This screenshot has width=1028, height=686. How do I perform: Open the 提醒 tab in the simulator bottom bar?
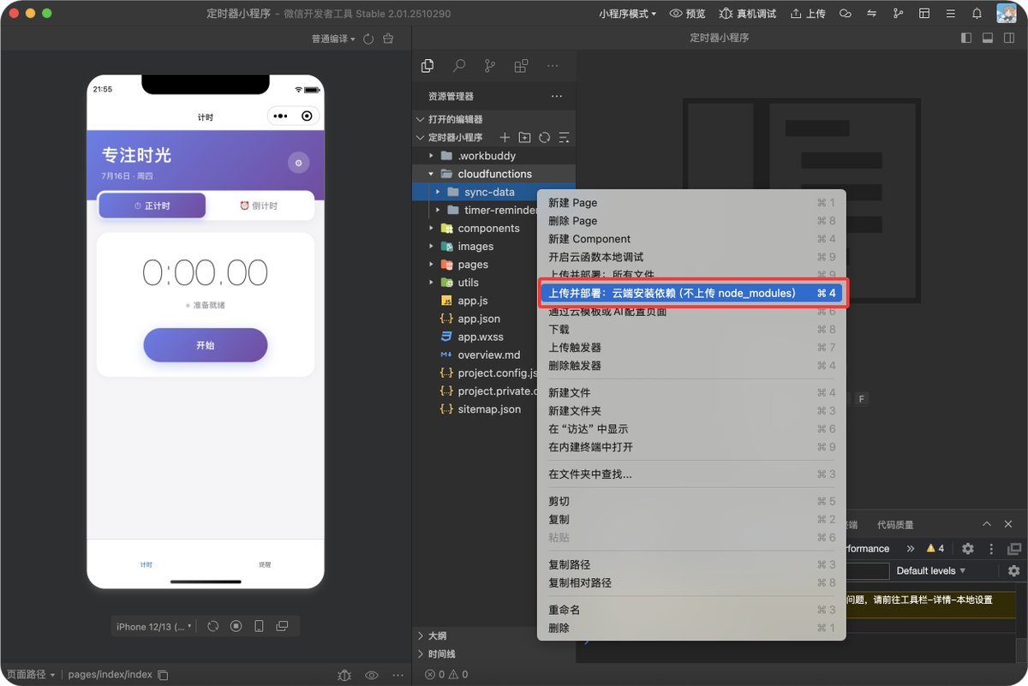pos(265,564)
